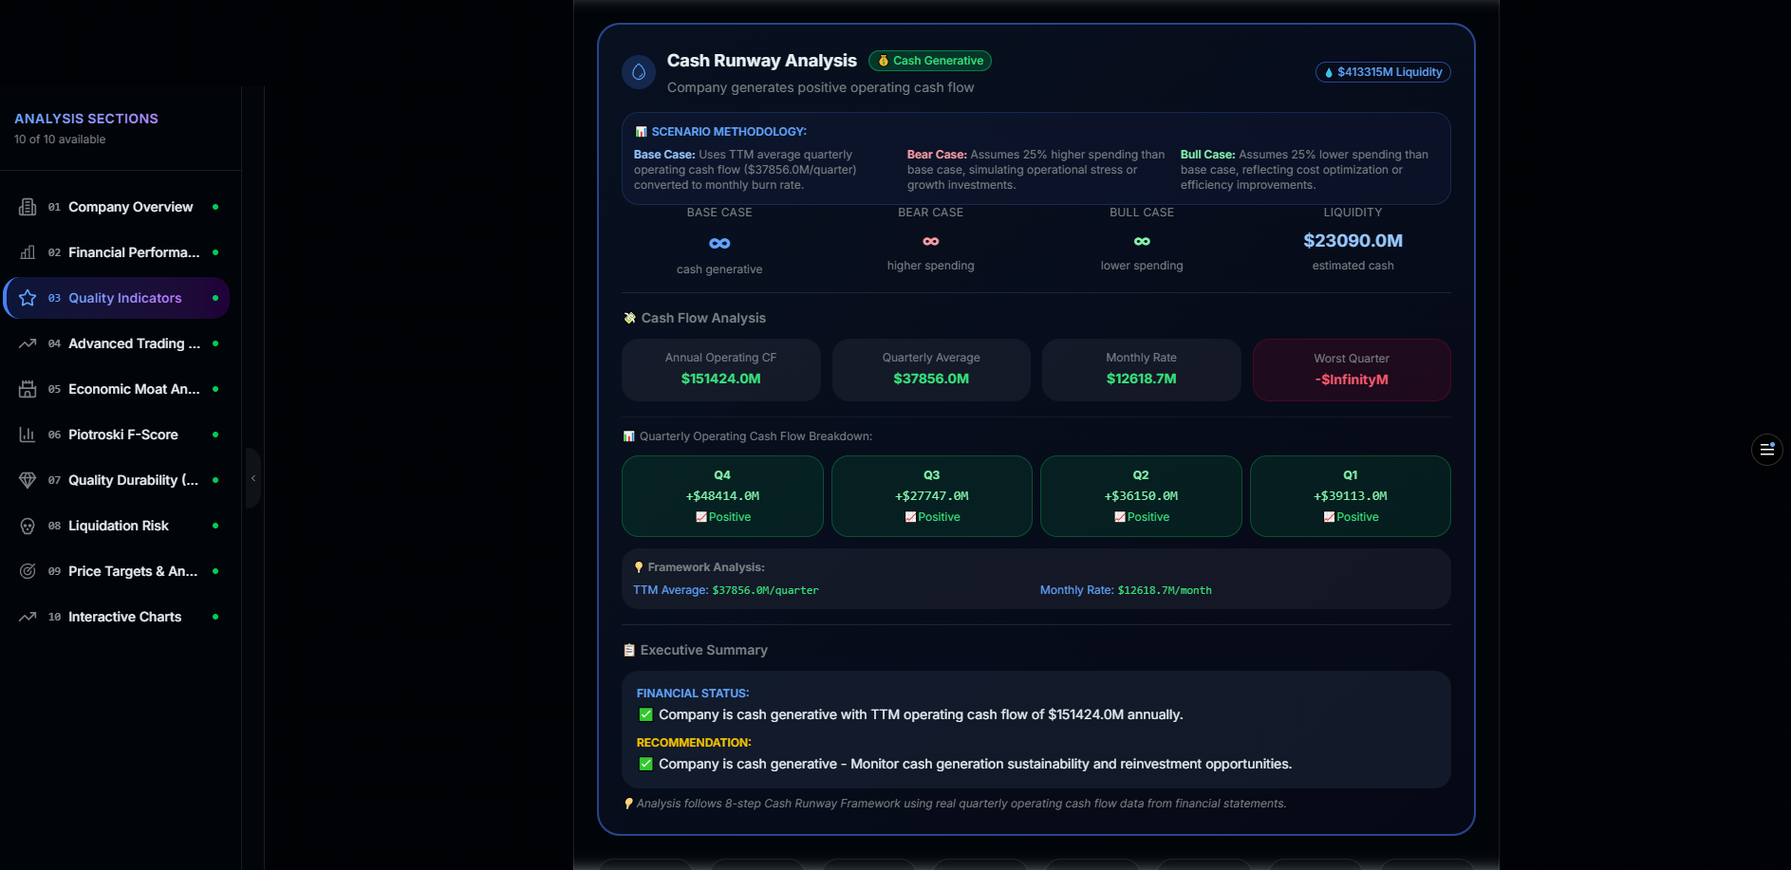Click the Price Targets bullseye icon

(x=28, y=571)
